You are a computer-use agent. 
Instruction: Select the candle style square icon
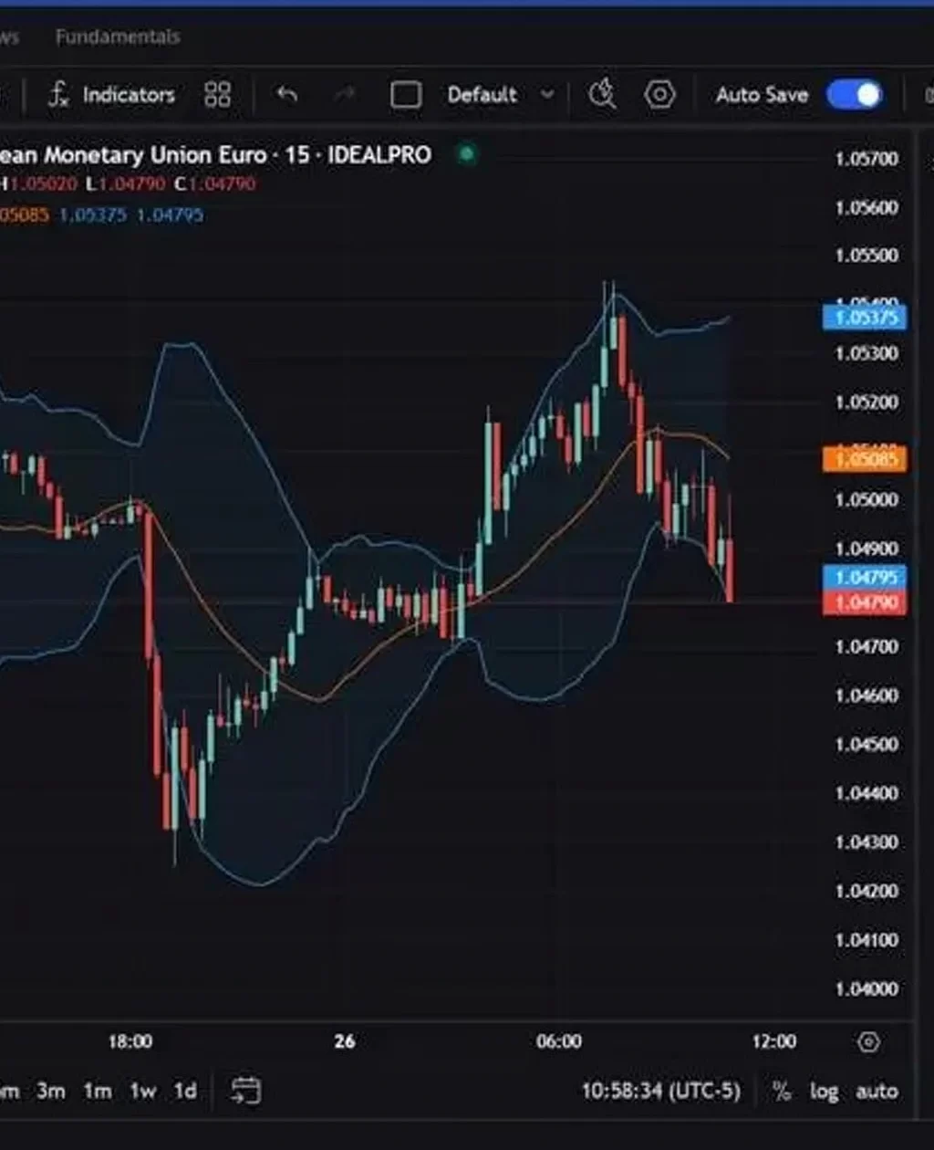pos(405,94)
